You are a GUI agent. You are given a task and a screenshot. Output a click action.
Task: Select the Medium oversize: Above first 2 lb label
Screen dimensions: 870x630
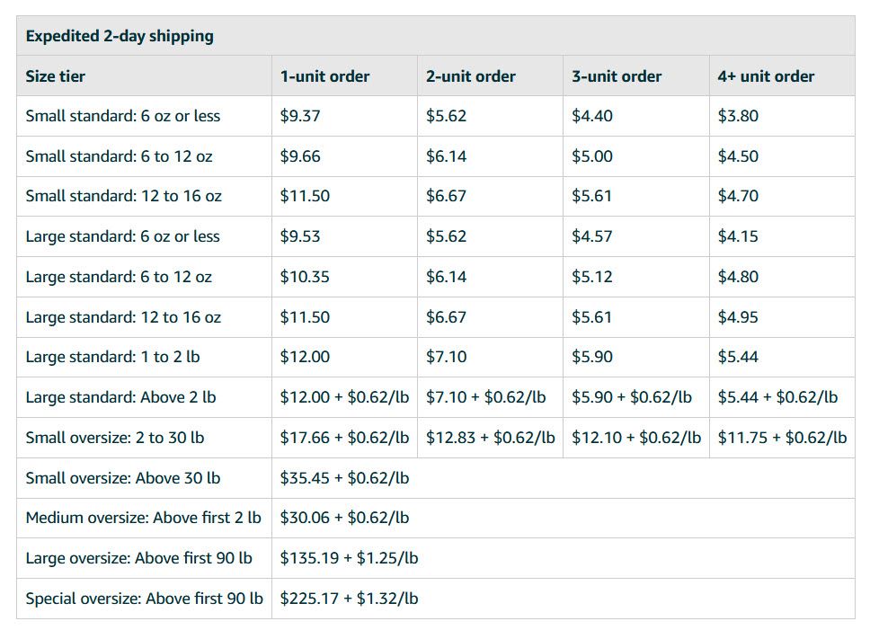[143, 518]
